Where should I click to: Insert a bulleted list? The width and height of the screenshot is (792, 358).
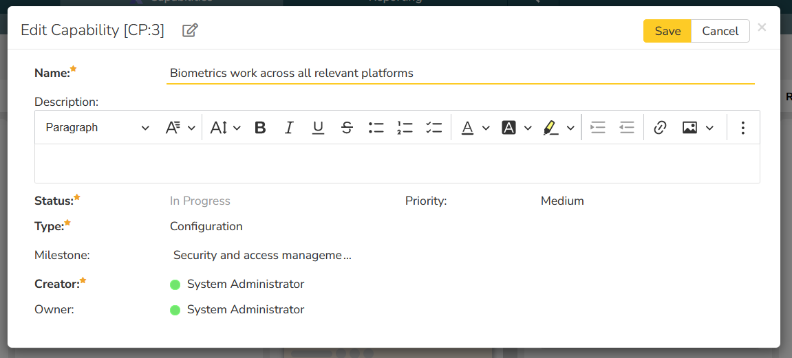pos(376,128)
